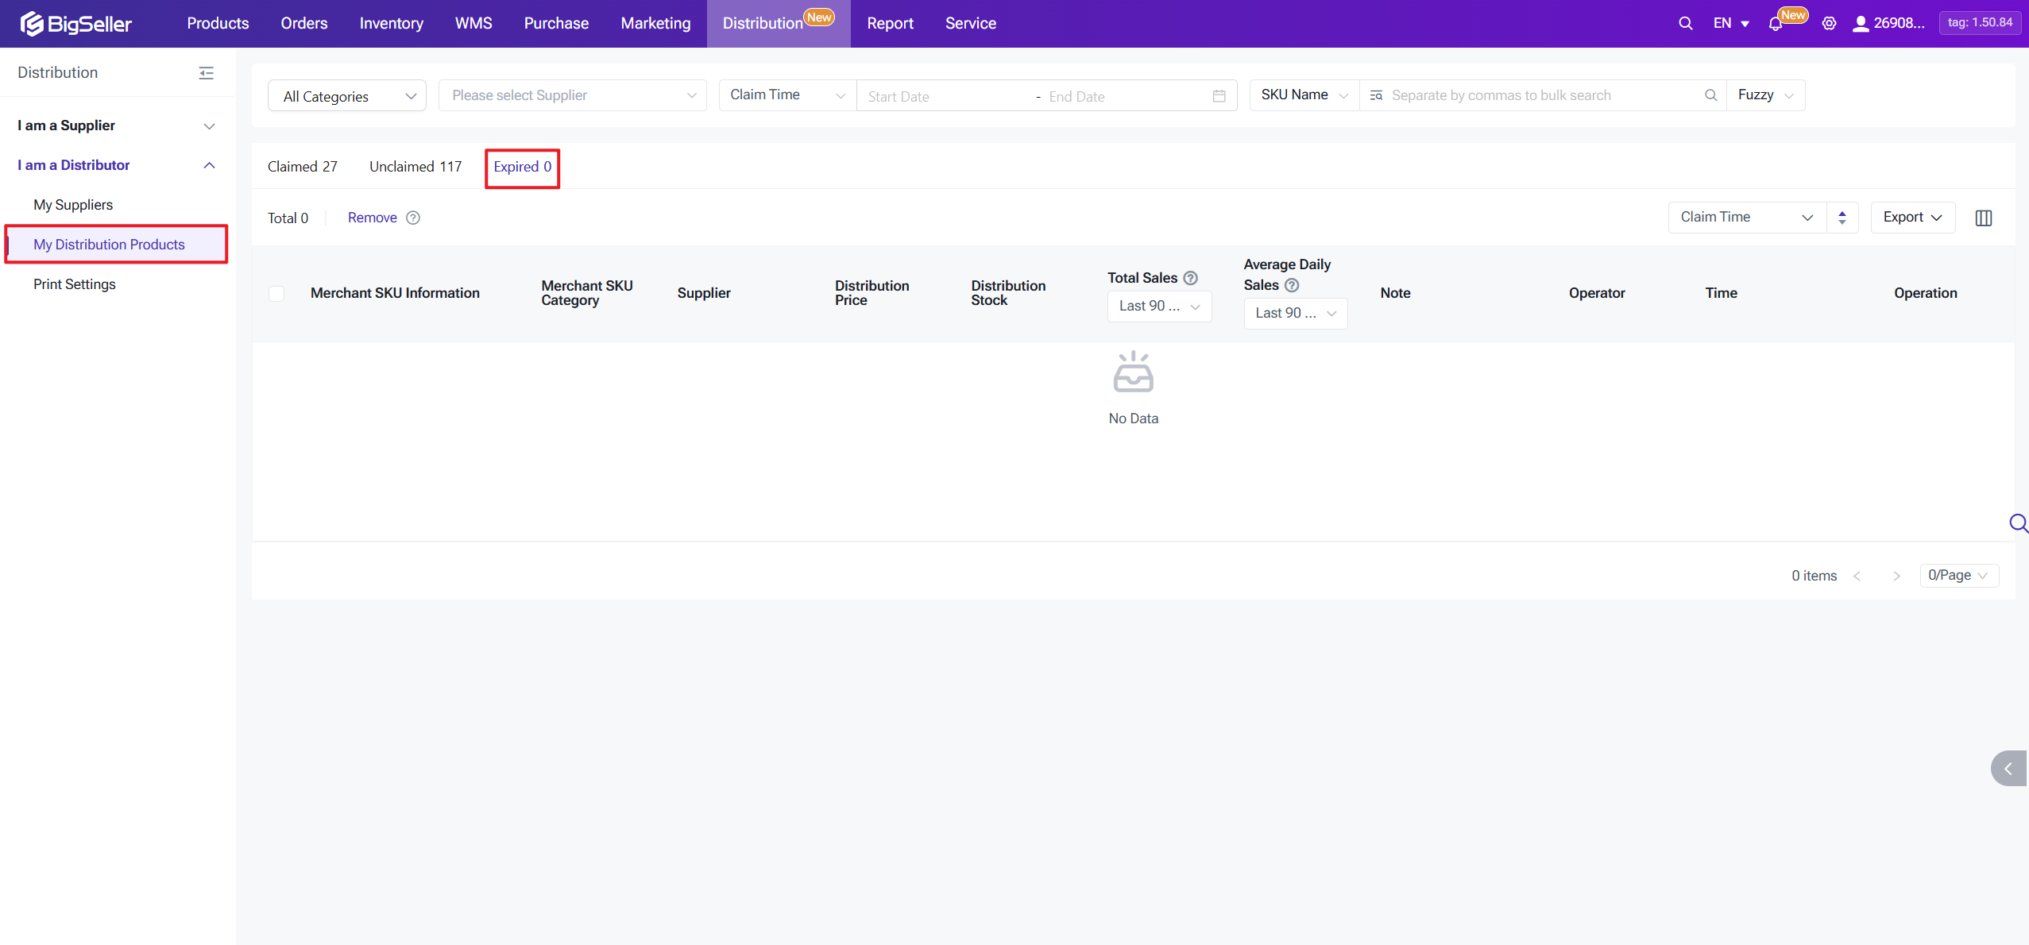This screenshot has height=945, width=2029.
Task: Open My Suppliers sidebar link
Action: pyautogui.click(x=73, y=205)
